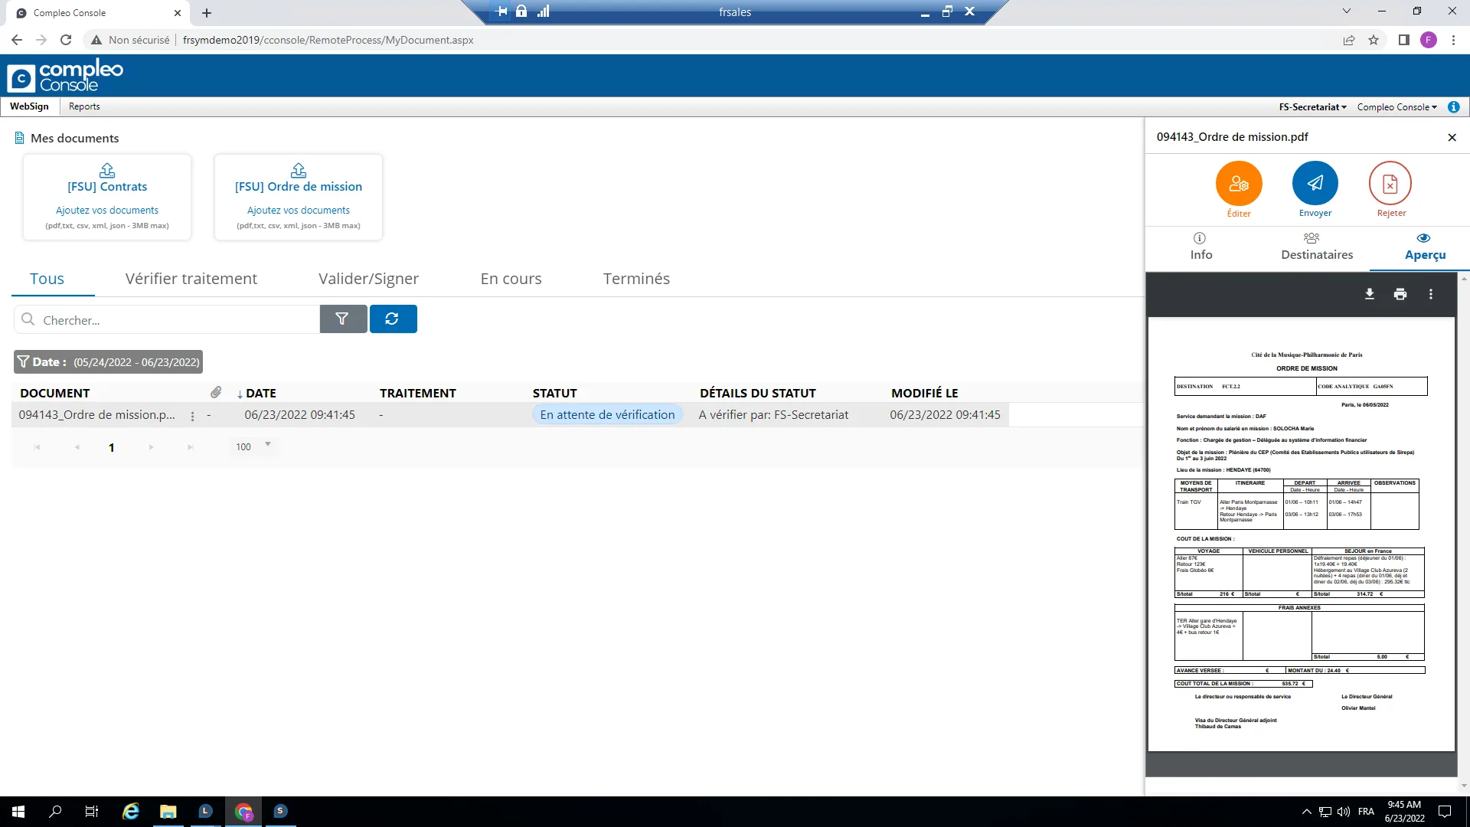Viewport: 1470px width, 827px height.
Task: Open PDF viewer more options menu
Action: point(1431,294)
